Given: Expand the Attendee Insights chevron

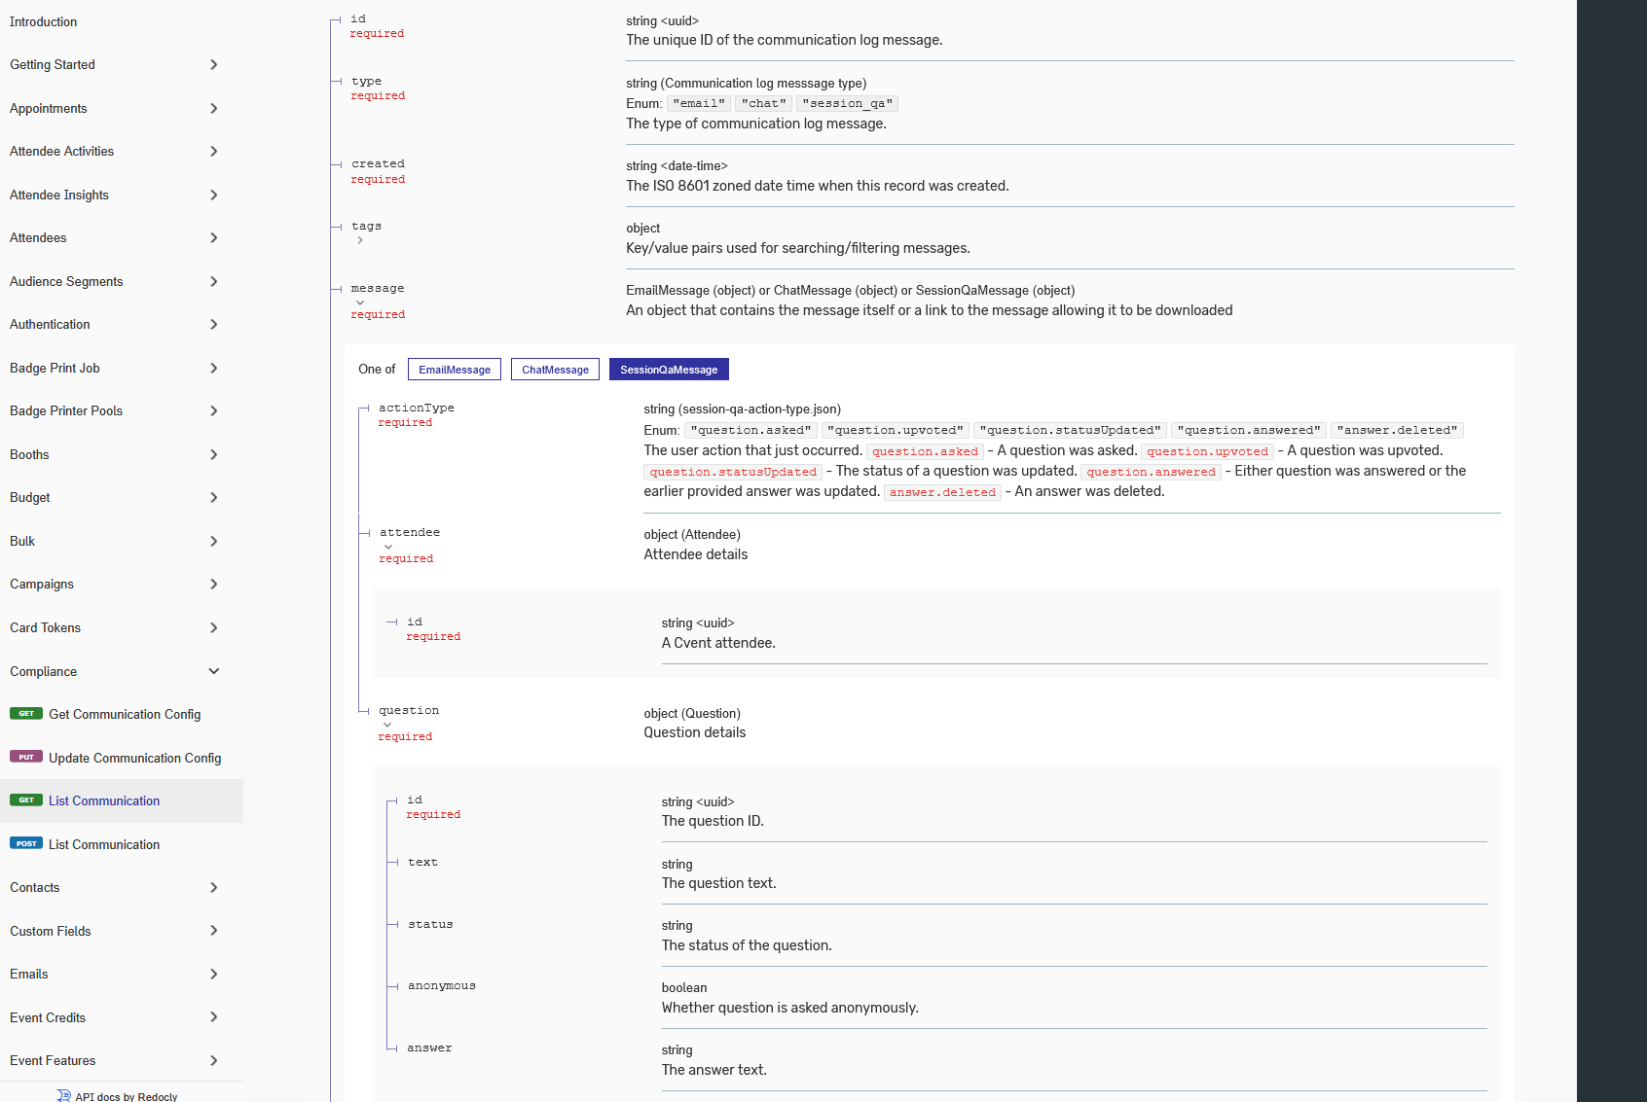Looking at the screenshot, I should tap(214, 195).
